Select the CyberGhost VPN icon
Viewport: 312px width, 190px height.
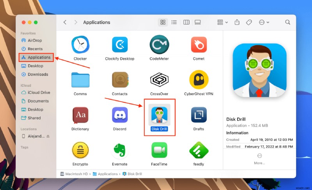tap(199, 80)
